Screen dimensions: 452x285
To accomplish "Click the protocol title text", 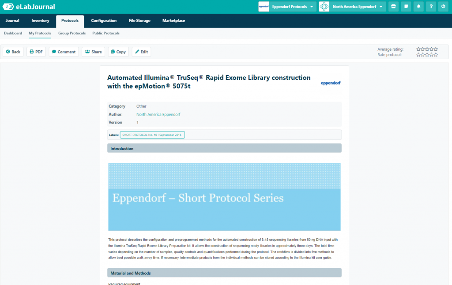I will (209, 82).
